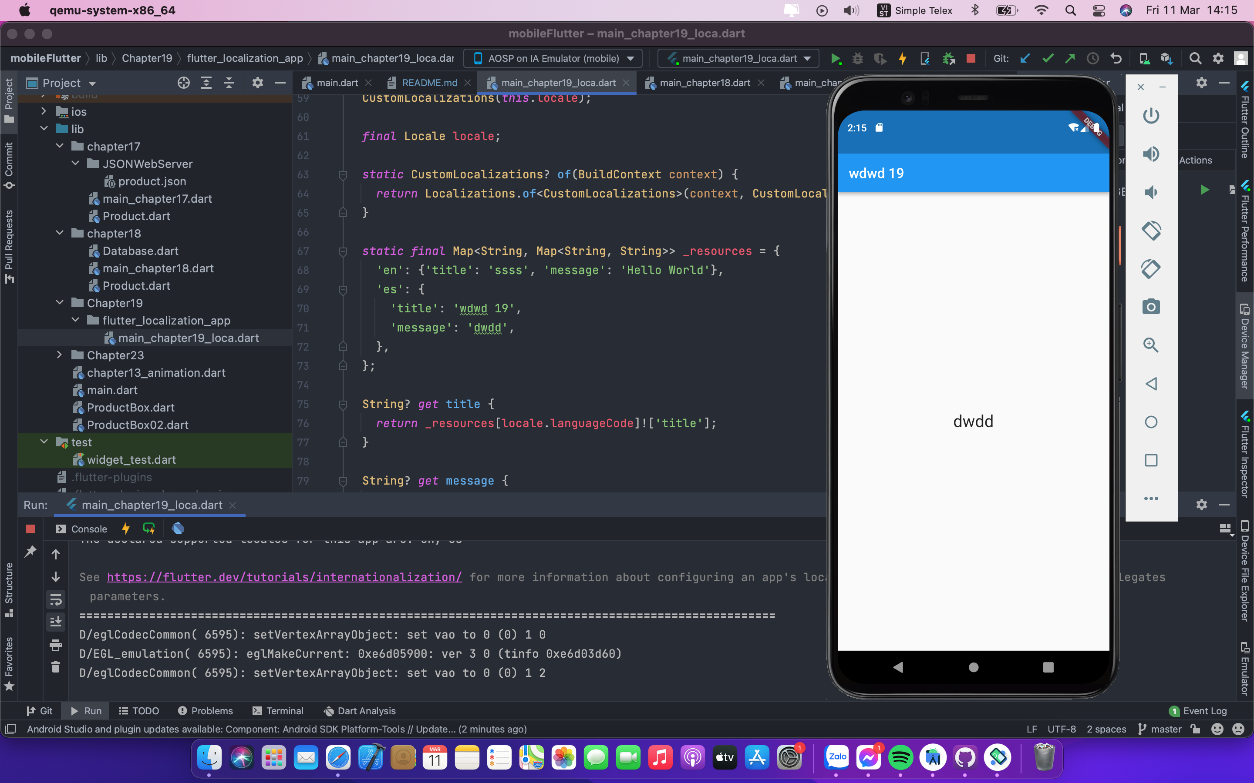The width and height of the screenshot is (1254, 783).
Task: Open Flutter DevTools icon in Run panel
Action: coord(178,528)
